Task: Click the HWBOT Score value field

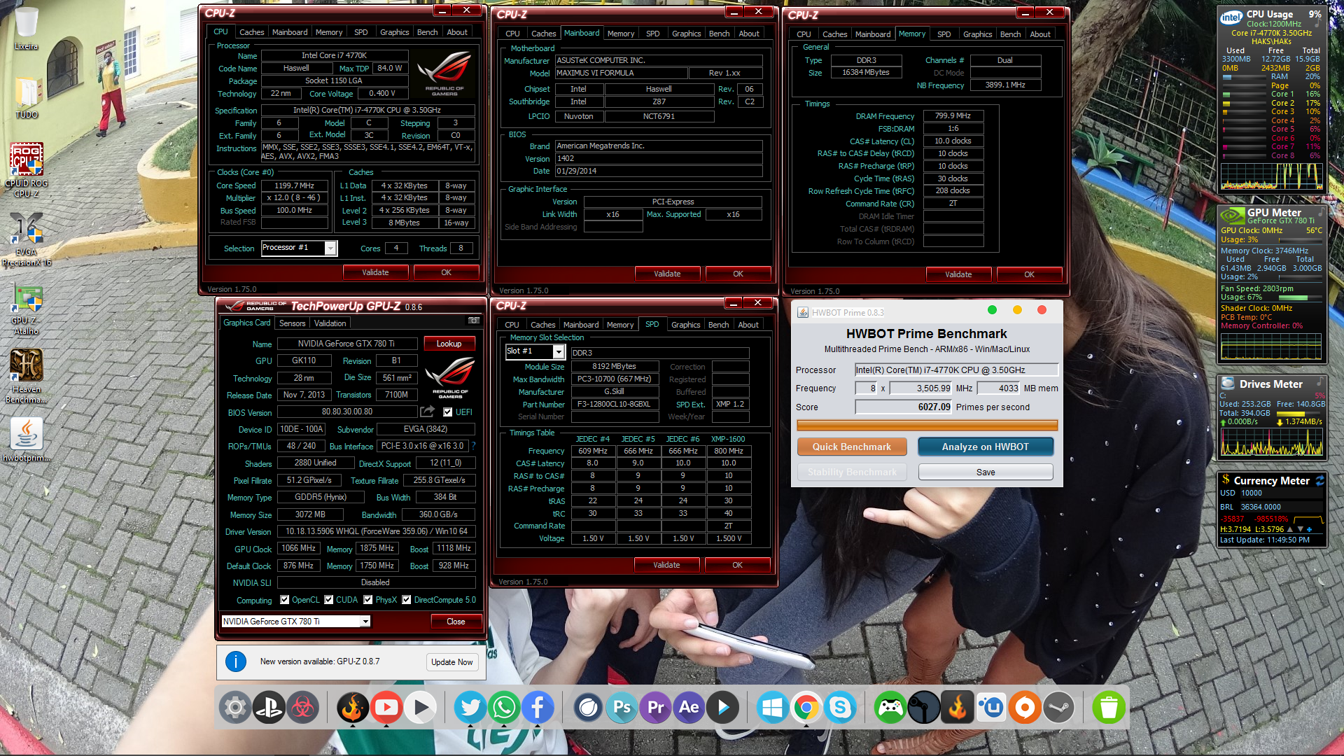Action: 904,407
